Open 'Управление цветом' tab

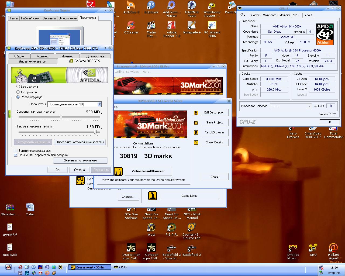click(x=33, y=61)
